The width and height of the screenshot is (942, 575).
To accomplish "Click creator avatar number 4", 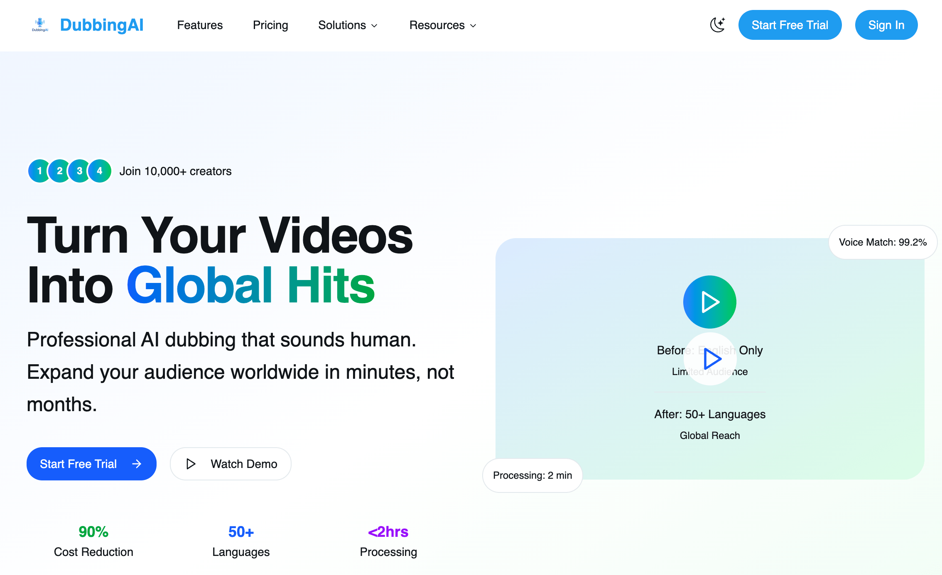I will 99,171.
